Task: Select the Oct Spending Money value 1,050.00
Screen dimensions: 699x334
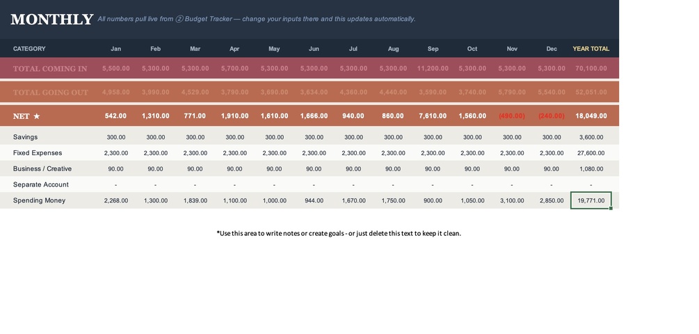Action: tap(472, 200)
